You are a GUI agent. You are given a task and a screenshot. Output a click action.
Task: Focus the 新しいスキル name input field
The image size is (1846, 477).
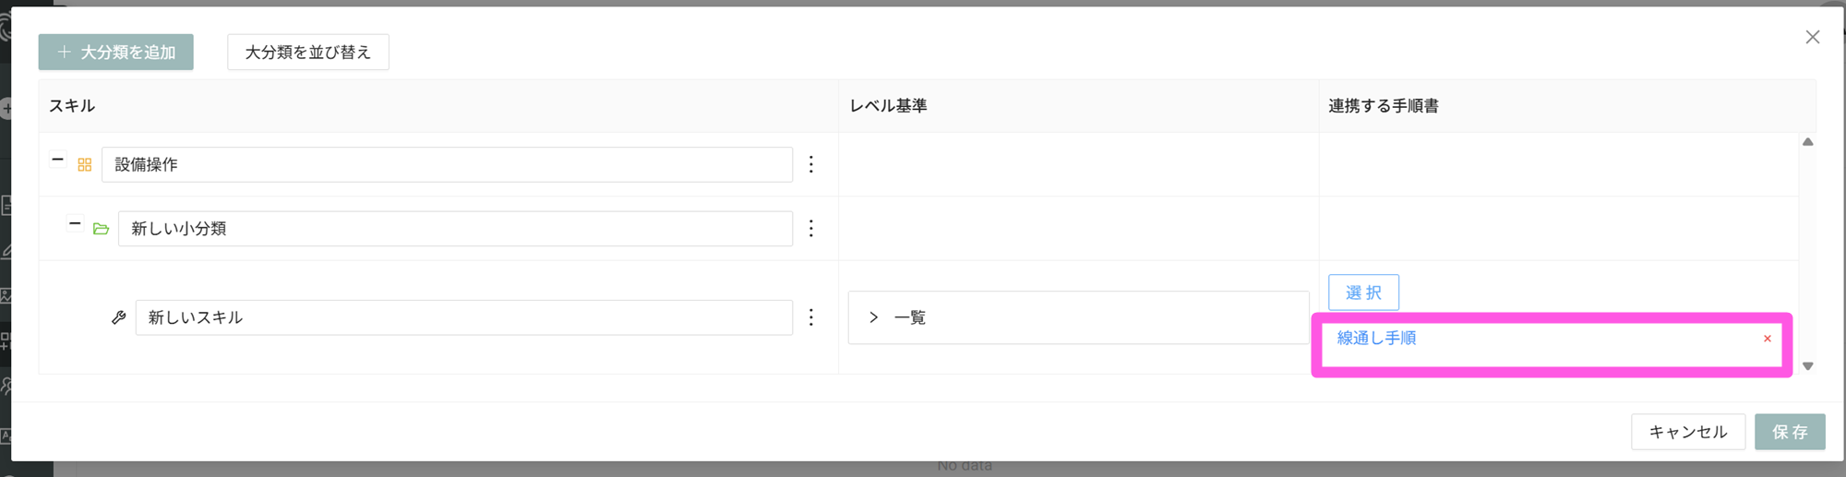tap(463, 317)
